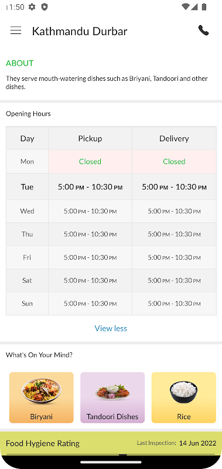Image resolution: width=222 pixels, height=469 pixels.
Task: Open the Tandoori Dishes category tile
Action: coord(112,397)
